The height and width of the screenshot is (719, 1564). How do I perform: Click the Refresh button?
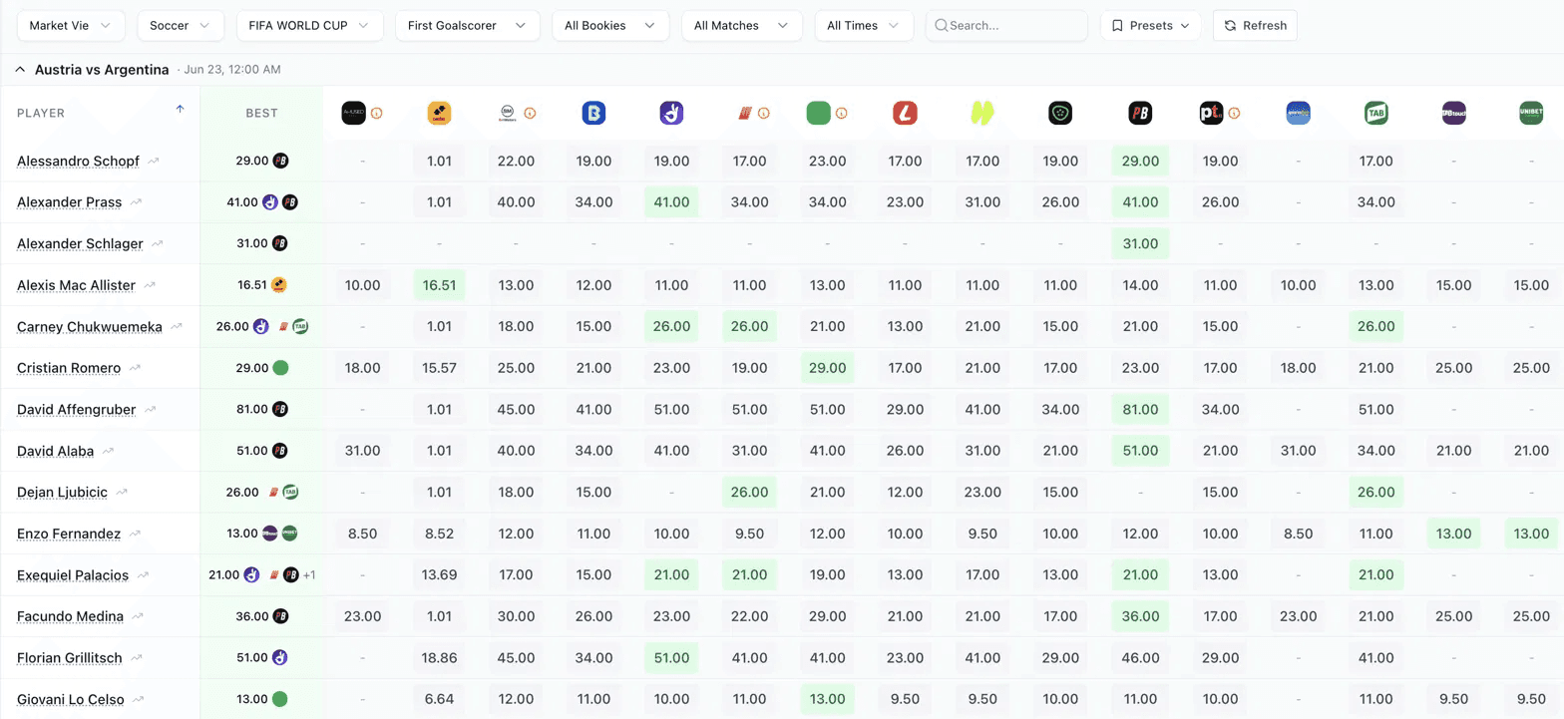pyautogui.click(x=1255, y=26)
